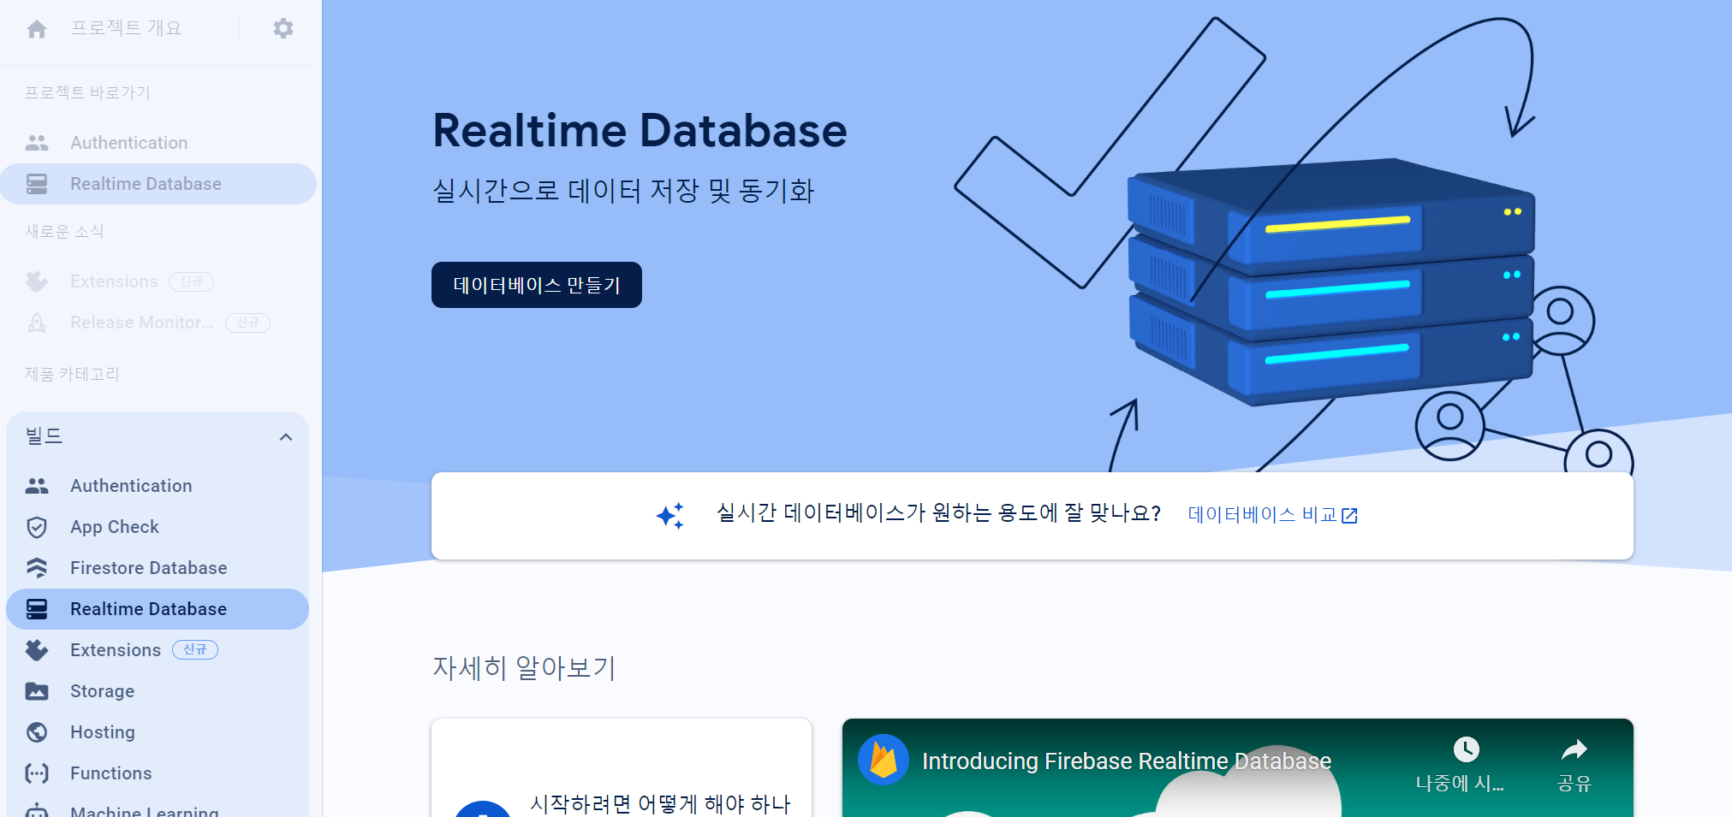Screen dimensions: 1732x817
Task: Click Firestore Database icon
Action: click(x=37, y=568)
